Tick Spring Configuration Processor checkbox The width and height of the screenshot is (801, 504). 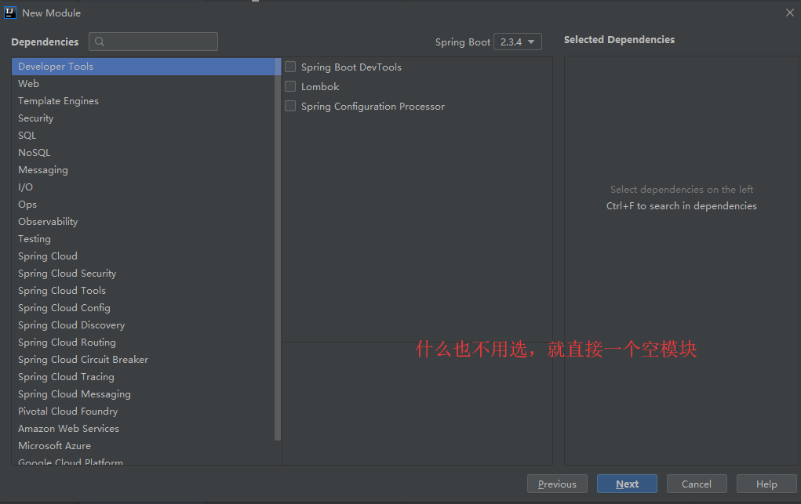coord(290,106)
